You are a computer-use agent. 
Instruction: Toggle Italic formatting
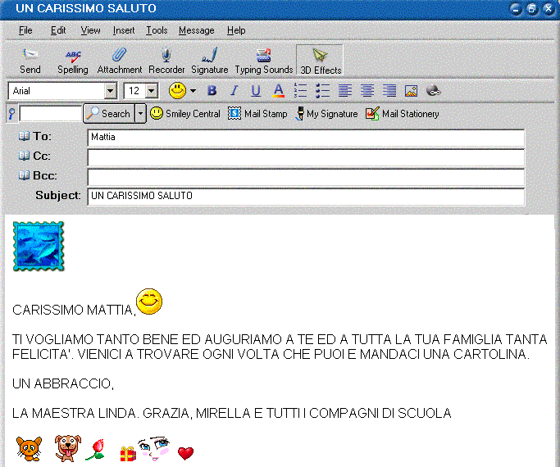click(x=234, y=91)
